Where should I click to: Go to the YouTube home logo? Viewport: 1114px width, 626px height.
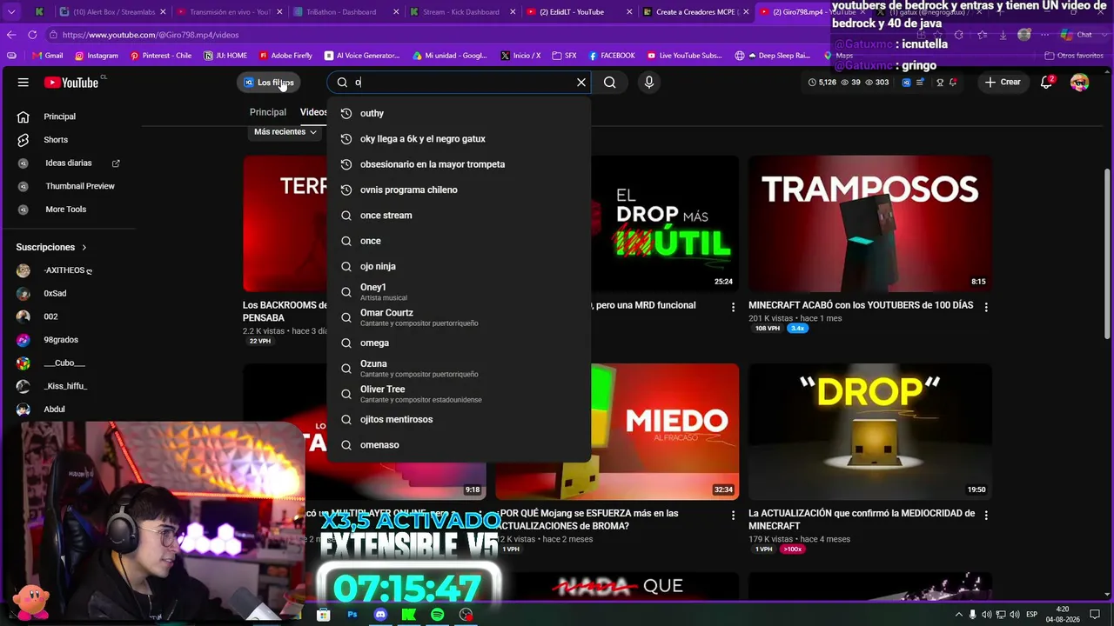73,83
